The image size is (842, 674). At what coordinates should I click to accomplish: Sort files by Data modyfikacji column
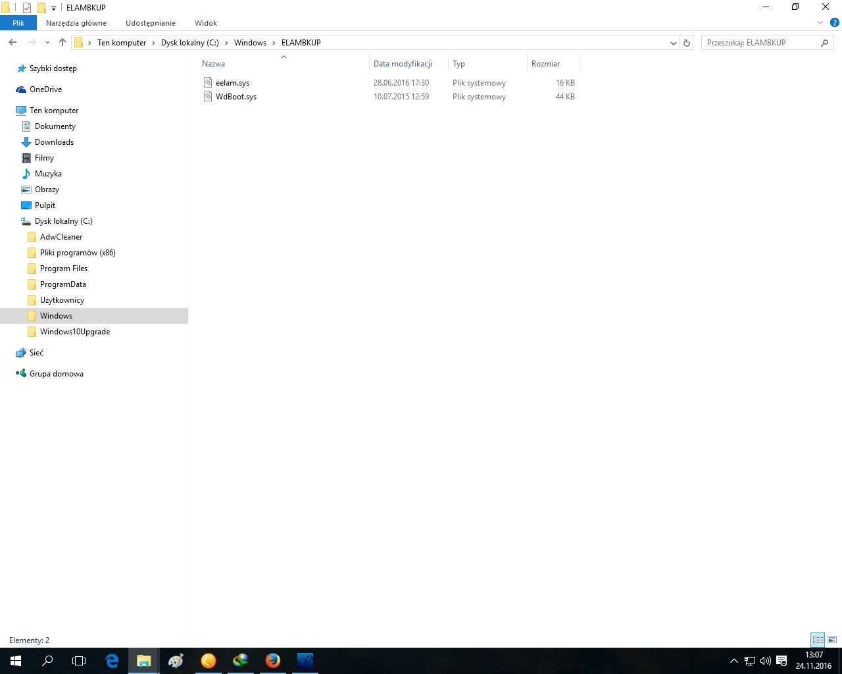403,64
